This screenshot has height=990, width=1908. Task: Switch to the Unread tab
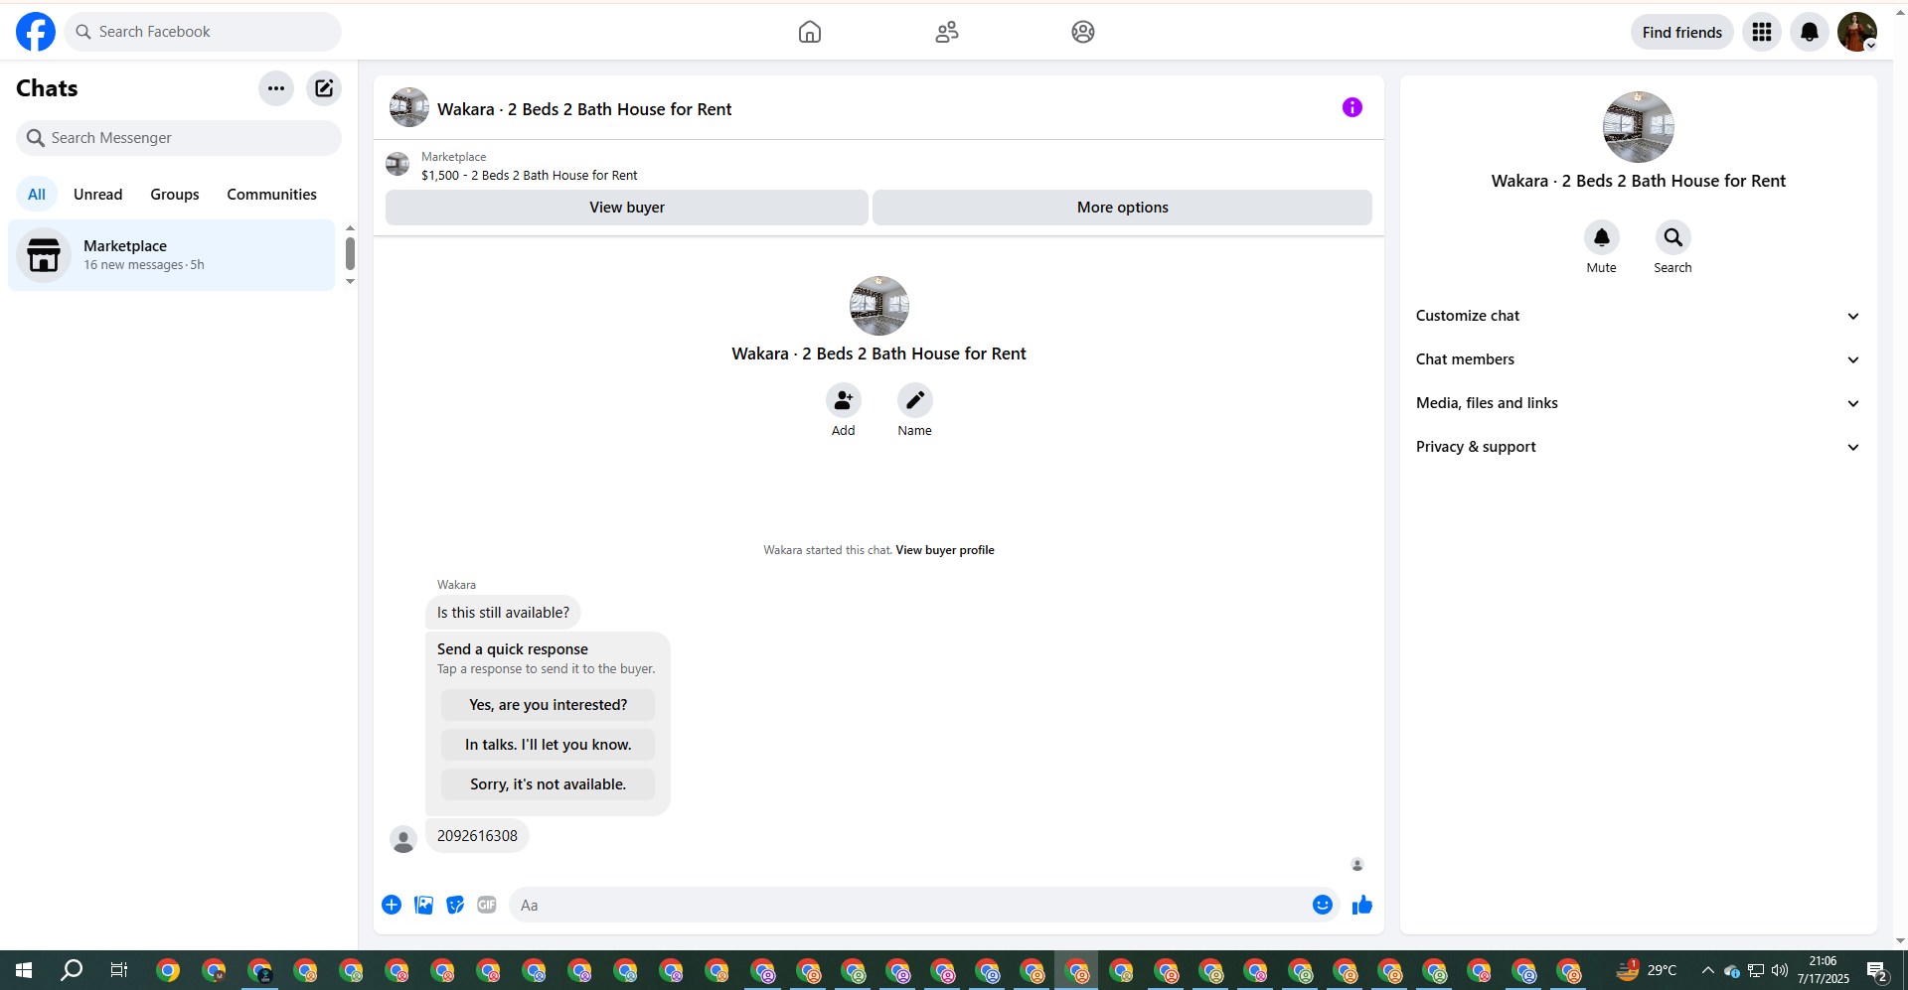click(x=98, y=195)
